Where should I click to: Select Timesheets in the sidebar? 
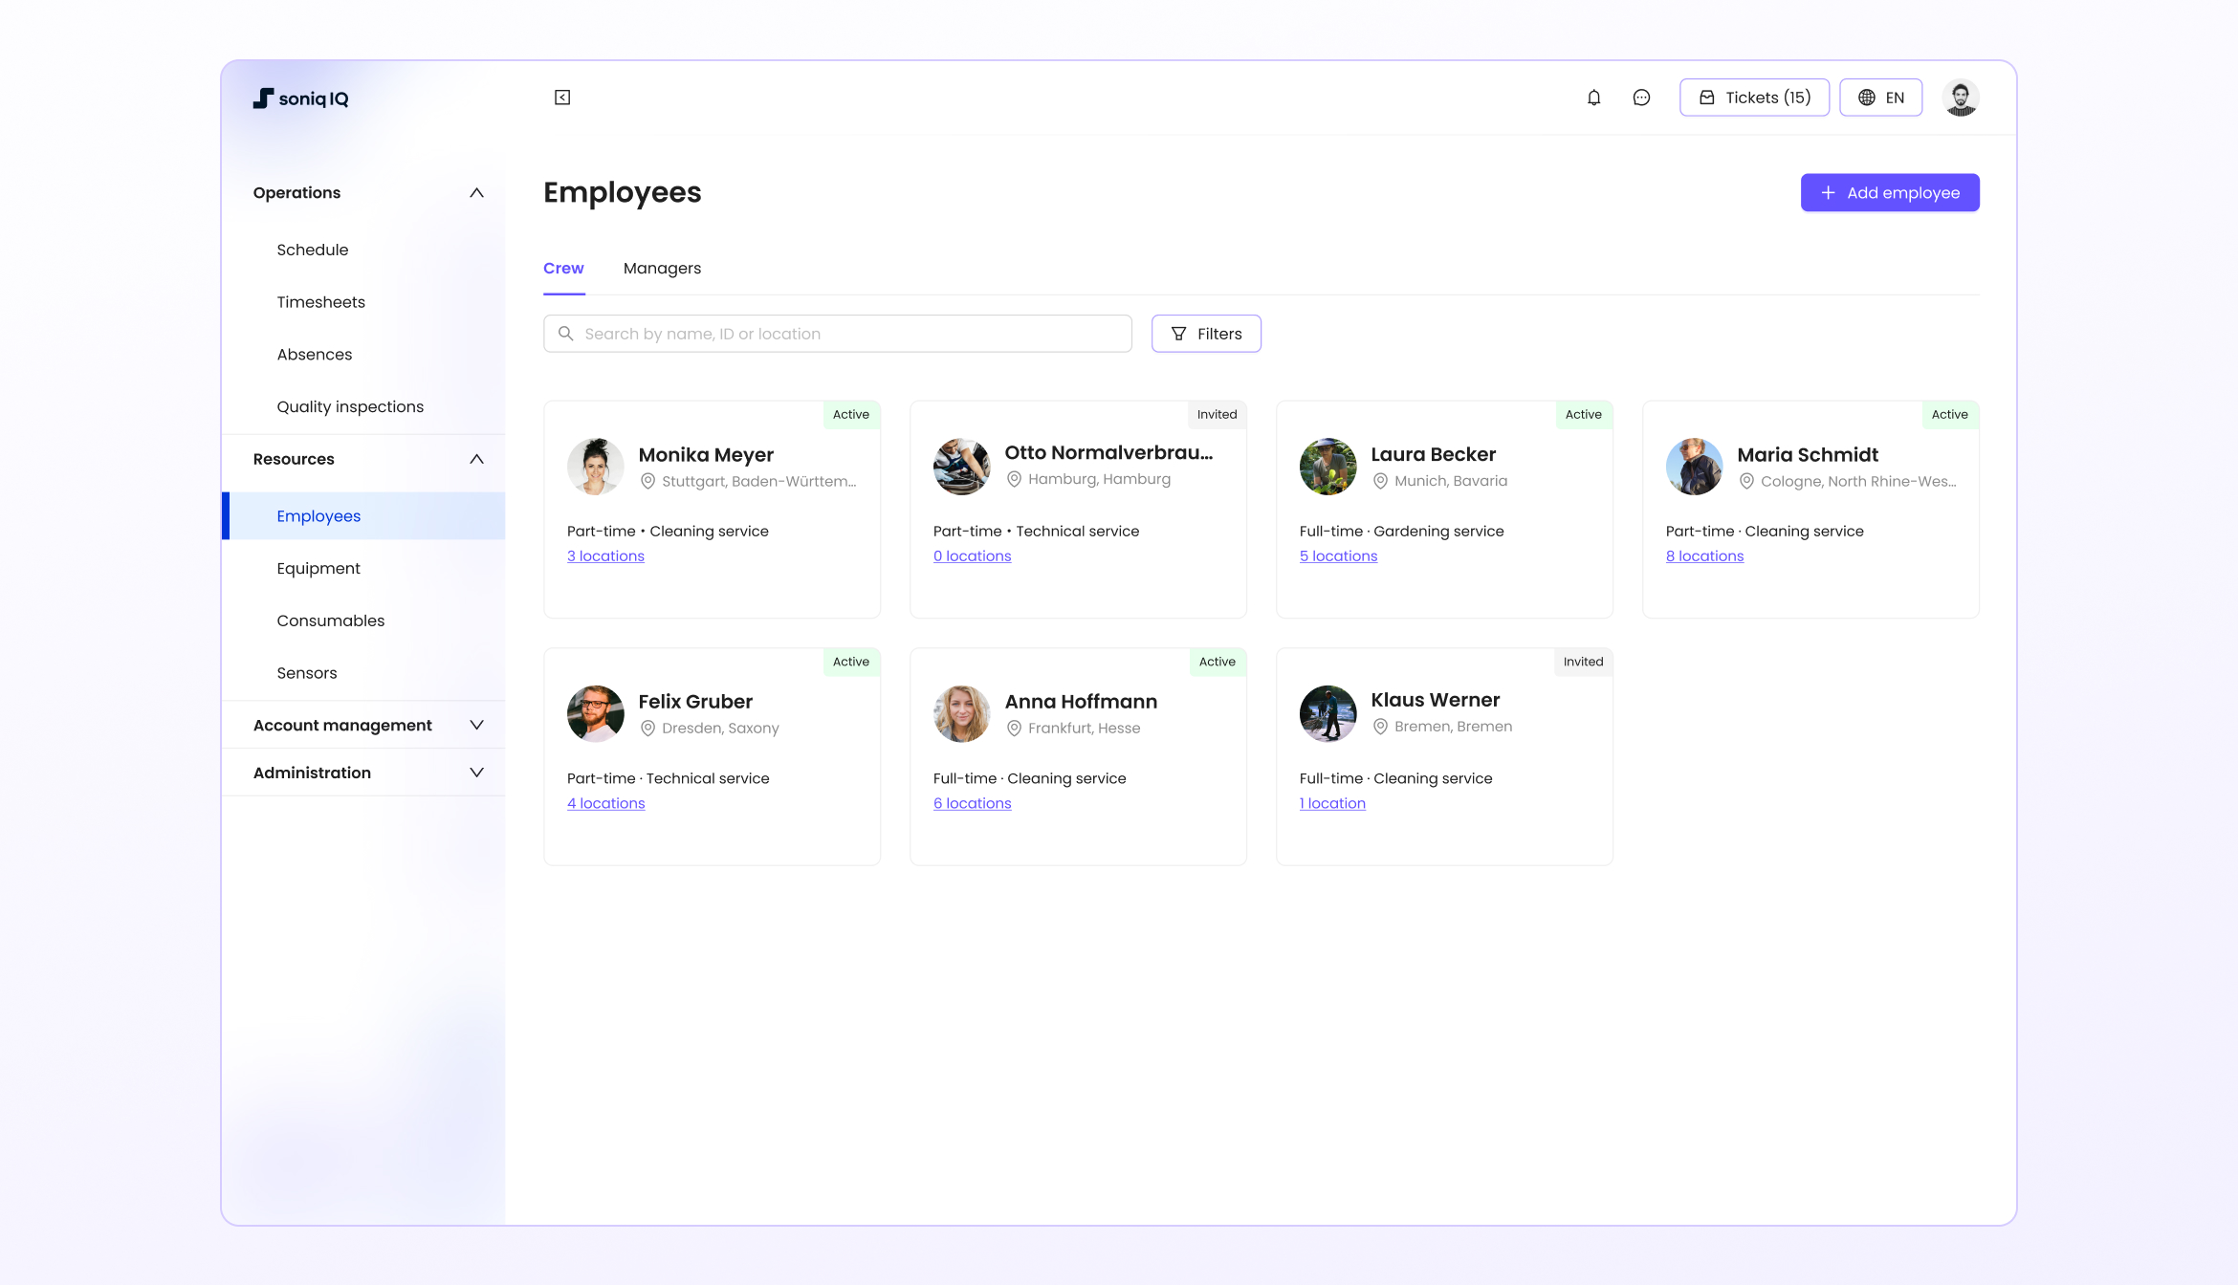tap(320, 301)
